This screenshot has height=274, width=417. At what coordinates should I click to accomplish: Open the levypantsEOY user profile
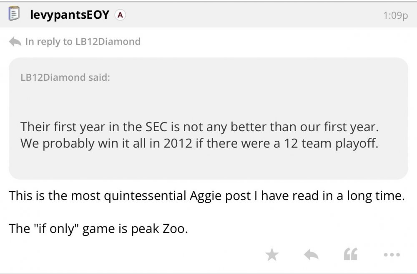point(69,15)
